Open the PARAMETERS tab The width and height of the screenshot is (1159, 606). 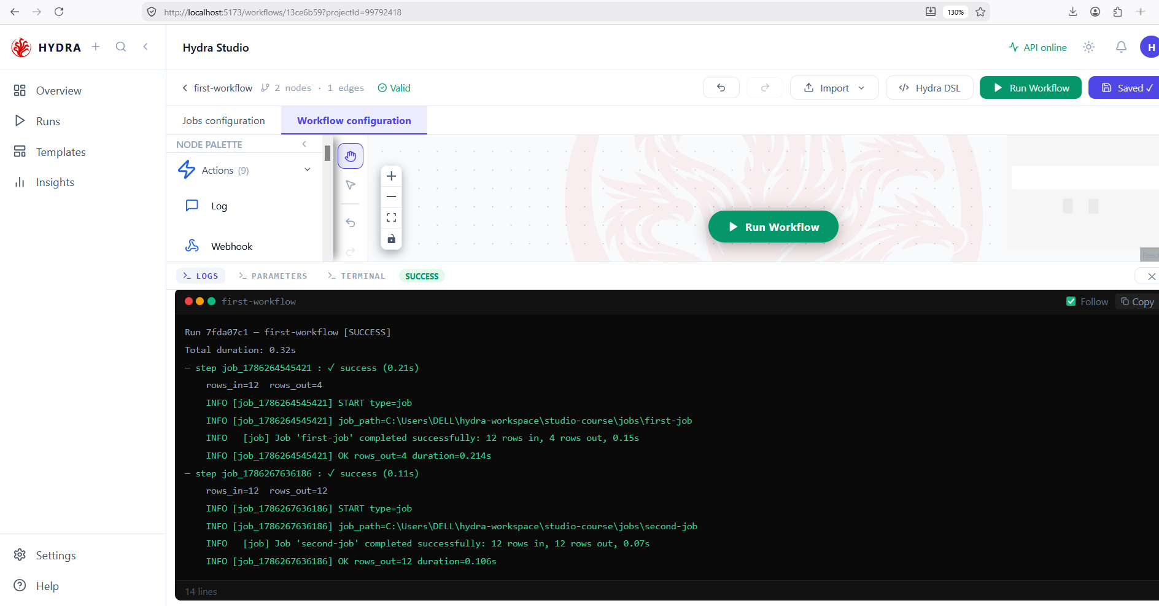(273, 276)
